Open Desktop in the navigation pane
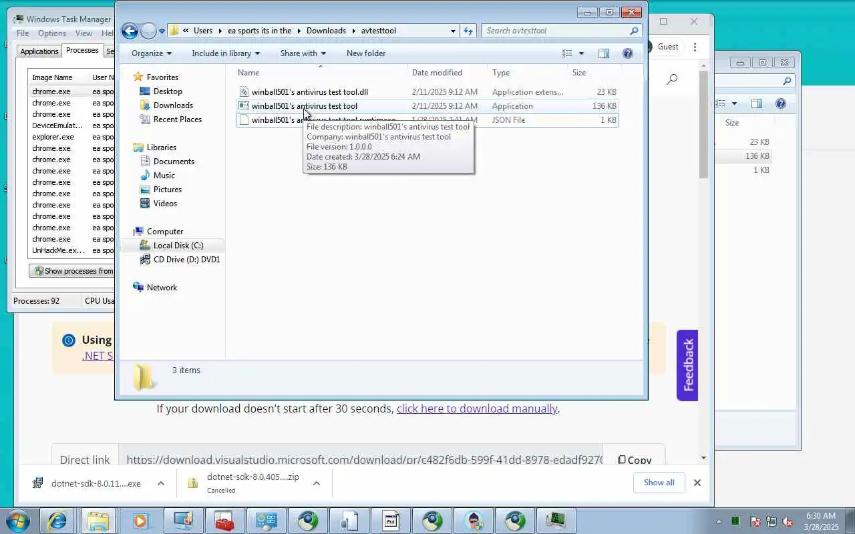Image resolution: width=855 pixels, height=534 pixels. point(168,91)
